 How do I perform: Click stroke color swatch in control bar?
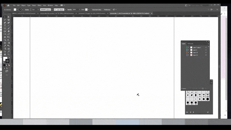20,10
